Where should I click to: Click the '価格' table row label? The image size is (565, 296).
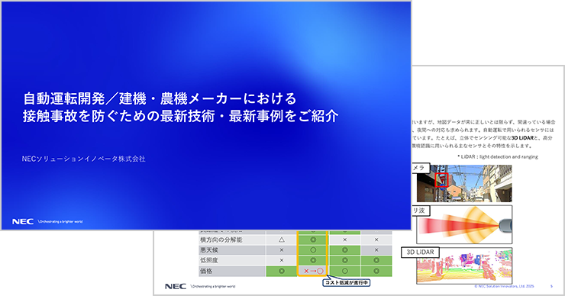coord(206,271)
